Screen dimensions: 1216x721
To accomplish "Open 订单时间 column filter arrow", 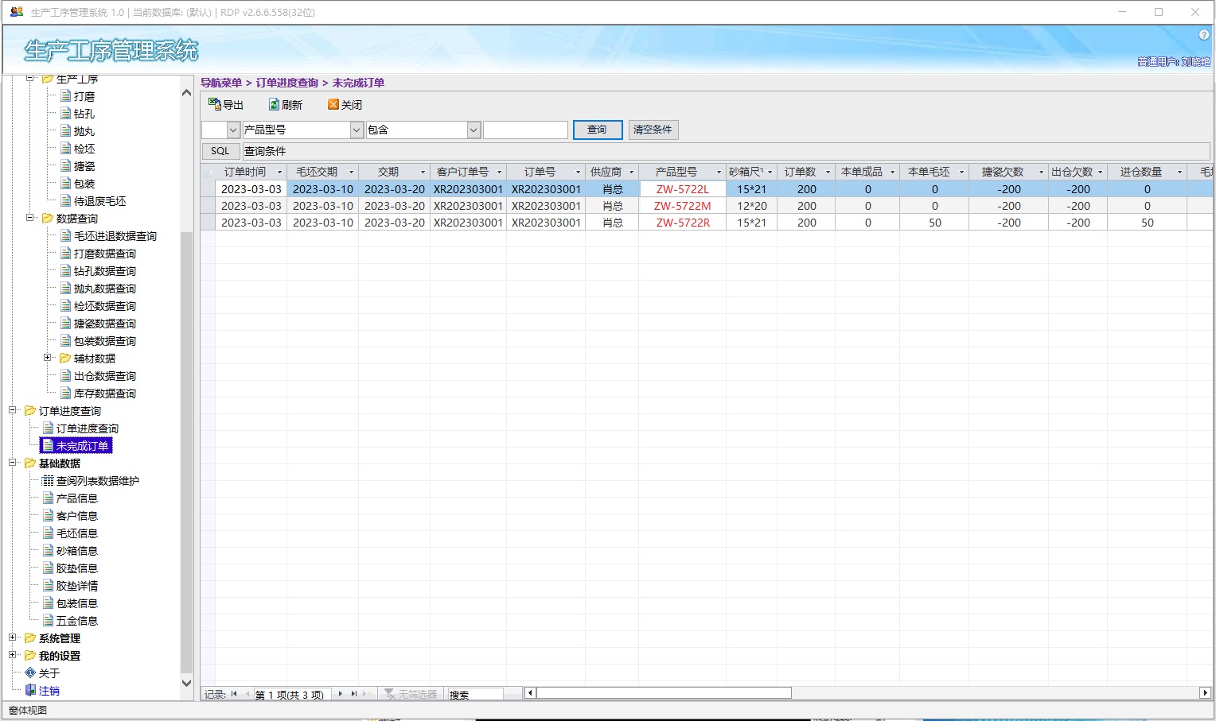I will coord(279,172).
